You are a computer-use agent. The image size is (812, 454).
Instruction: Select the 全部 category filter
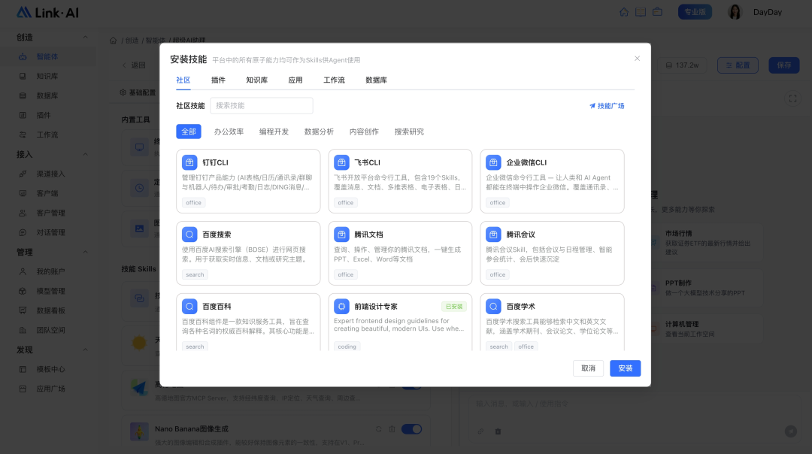pyautogui.click(x=189, y=132)
